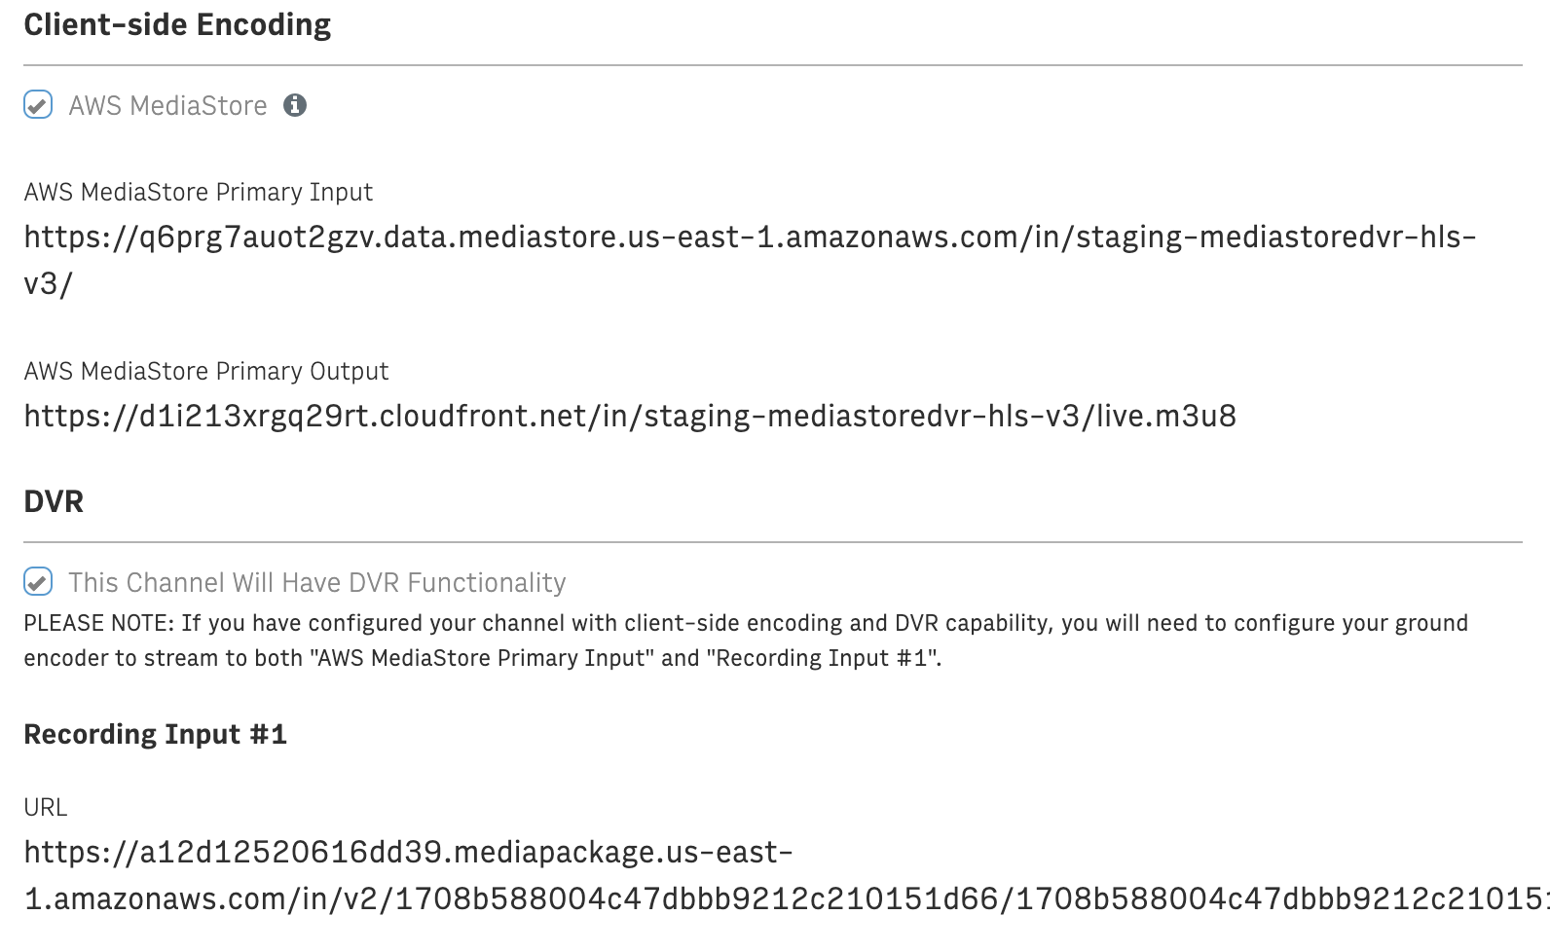Click "This Channel Will Have DVR Functionality" label

tap(317, 582)
